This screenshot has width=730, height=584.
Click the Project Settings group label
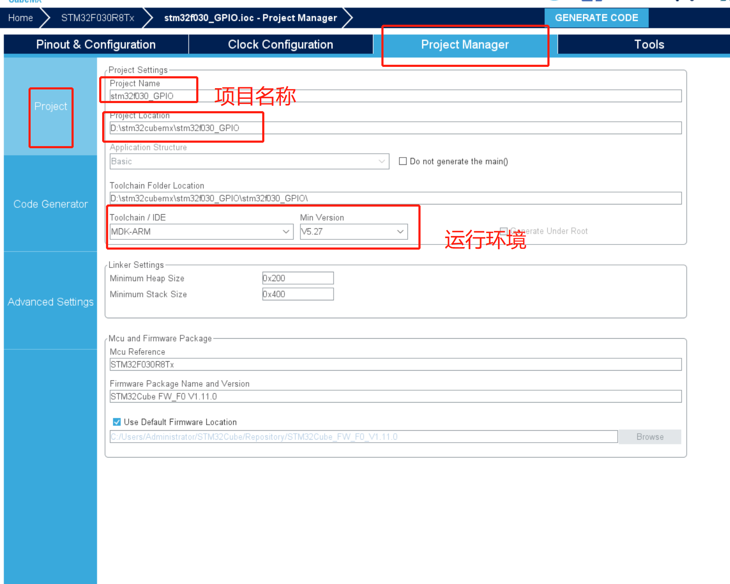pos(138,70)
